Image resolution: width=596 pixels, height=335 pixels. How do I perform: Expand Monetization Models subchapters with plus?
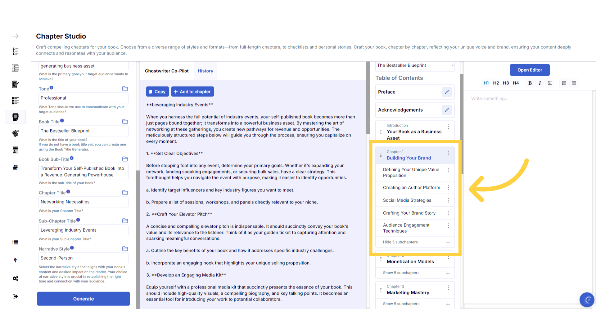click(448, 273)
